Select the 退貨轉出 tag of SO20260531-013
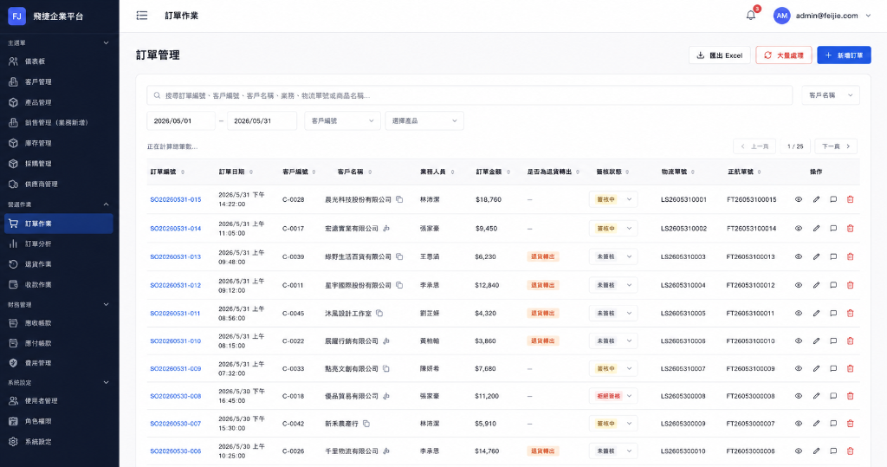This screenshot has width=887, height=467. click(x=542, y=257)
